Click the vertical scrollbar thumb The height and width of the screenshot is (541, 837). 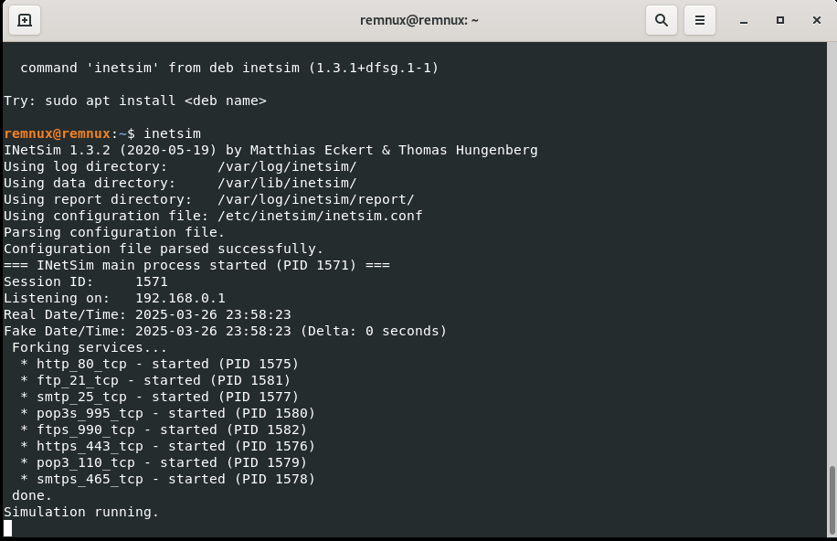[832, 499]
